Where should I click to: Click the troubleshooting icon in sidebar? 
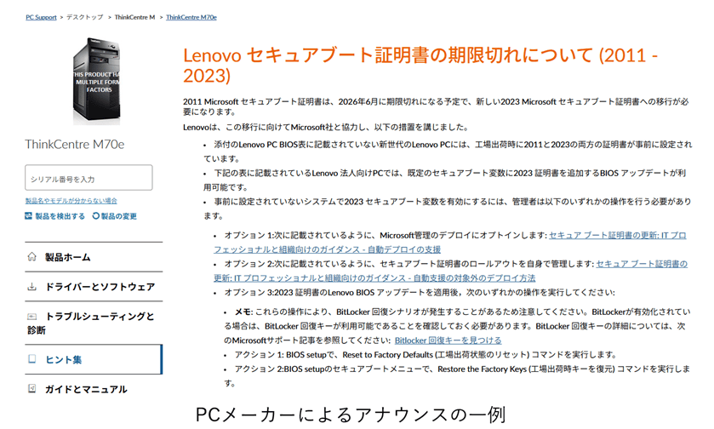point(31,317)
